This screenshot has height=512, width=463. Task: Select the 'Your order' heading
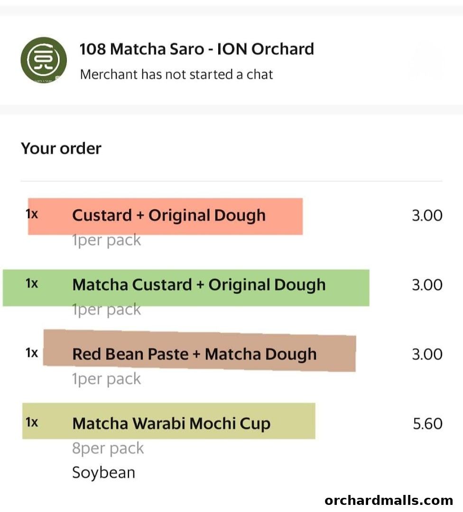(61, 148)
